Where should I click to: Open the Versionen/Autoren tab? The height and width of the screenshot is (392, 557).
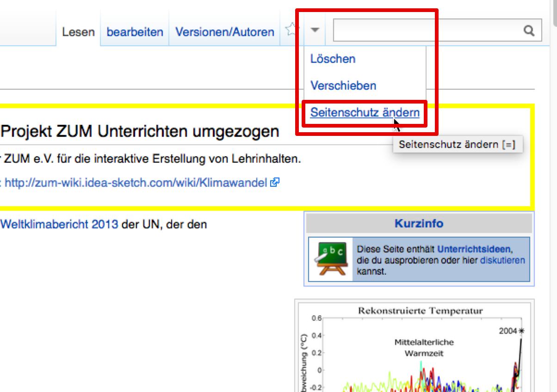224,32
